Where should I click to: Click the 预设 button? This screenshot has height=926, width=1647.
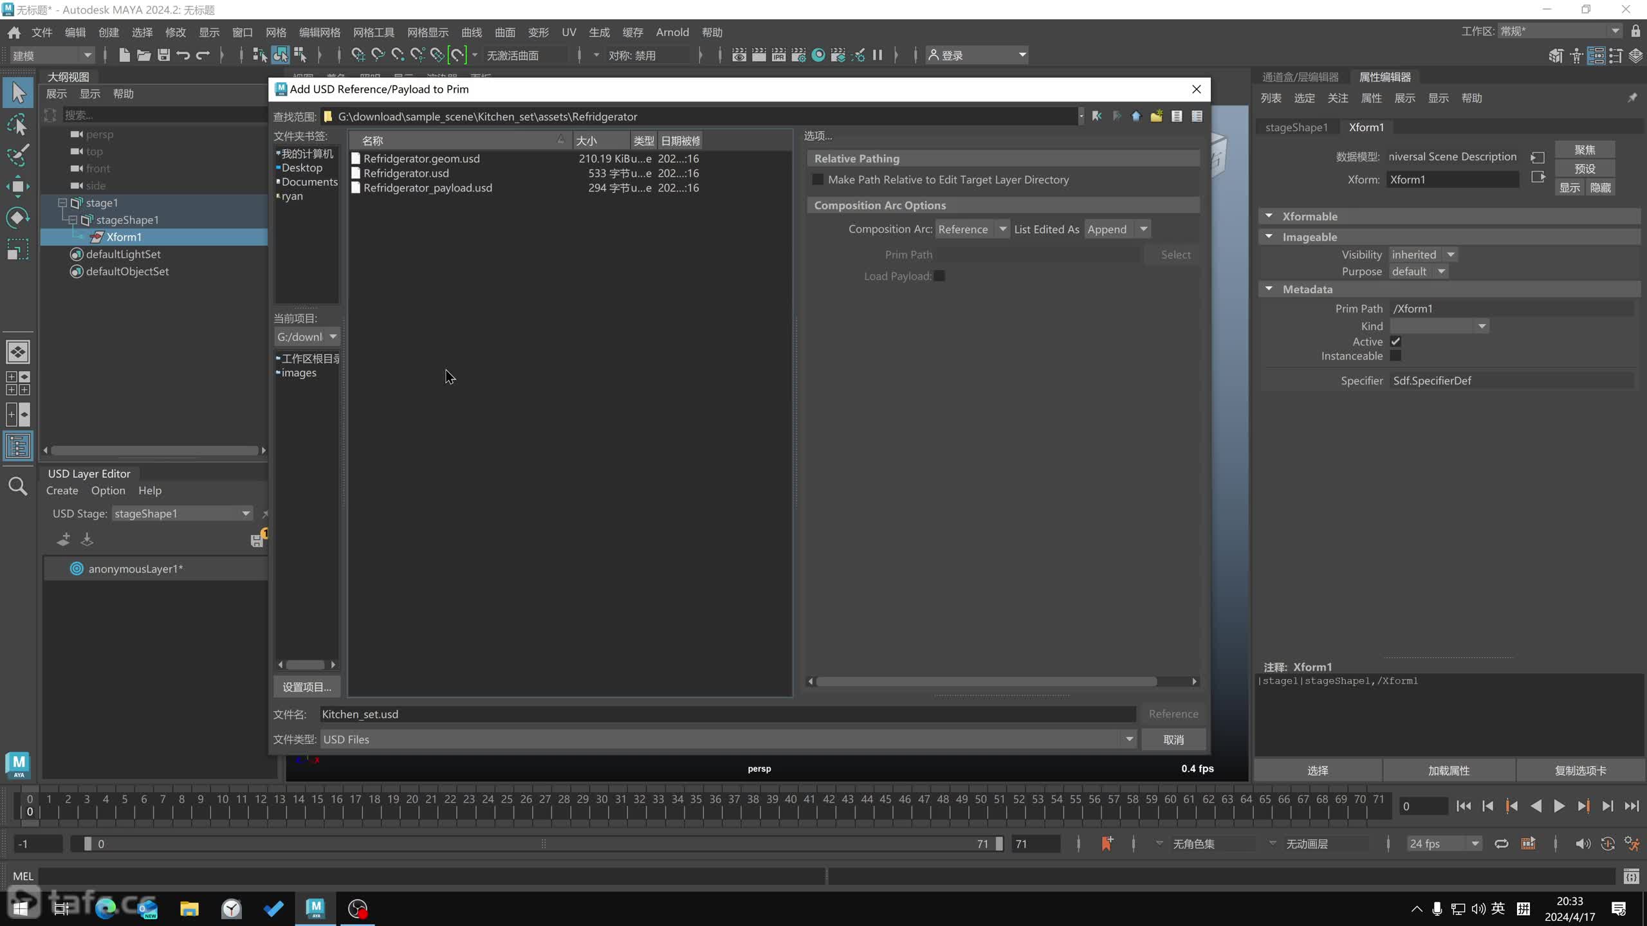pos(1585,168)
